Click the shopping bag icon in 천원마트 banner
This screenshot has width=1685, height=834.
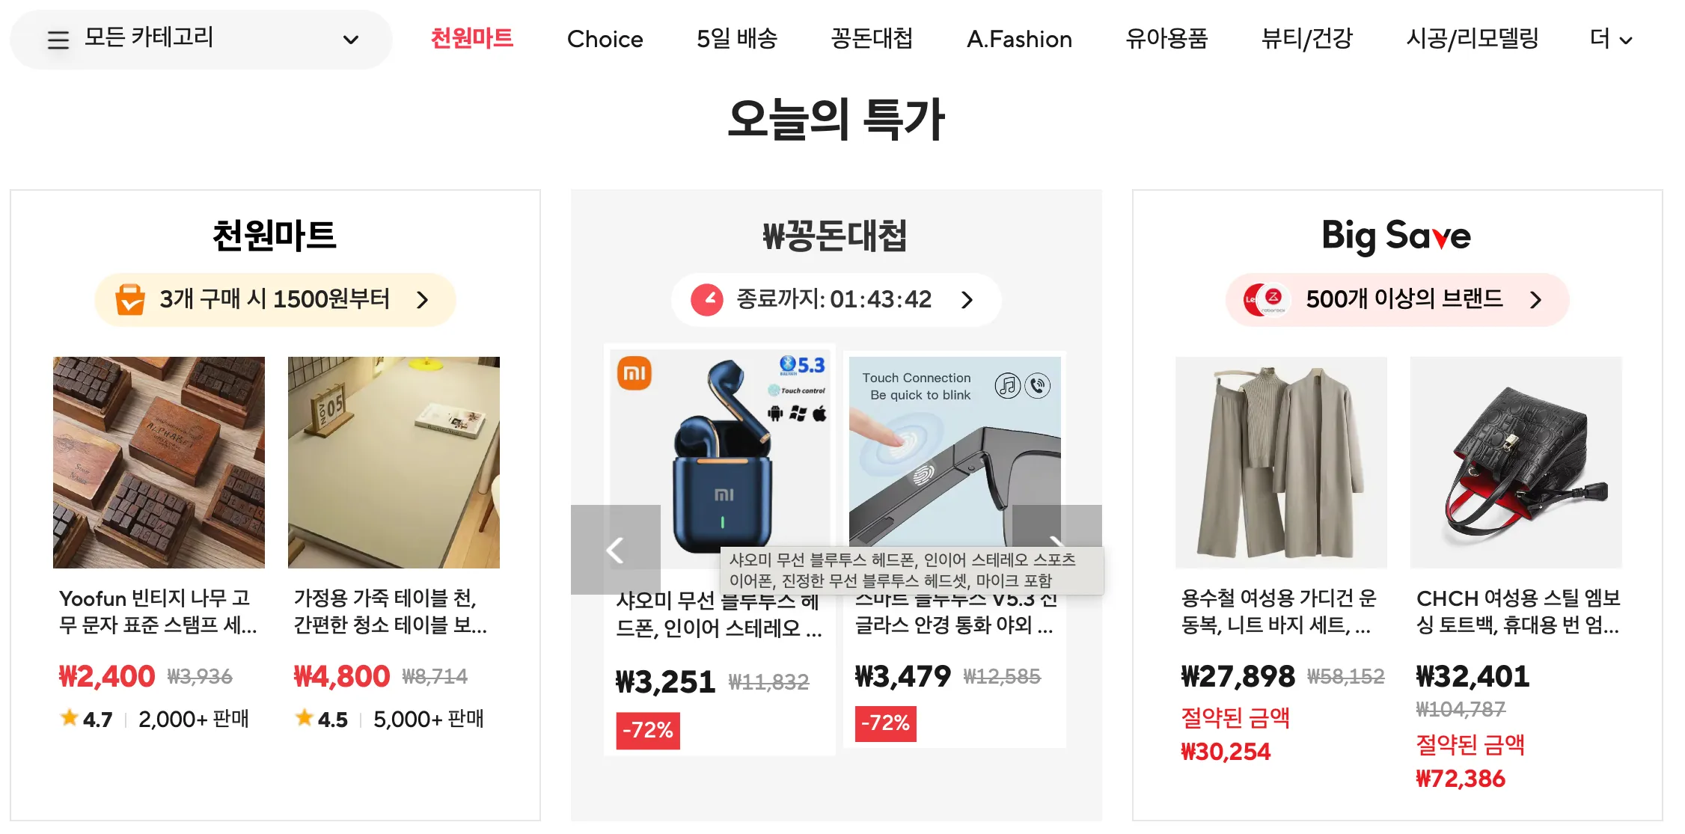[129, 299]
